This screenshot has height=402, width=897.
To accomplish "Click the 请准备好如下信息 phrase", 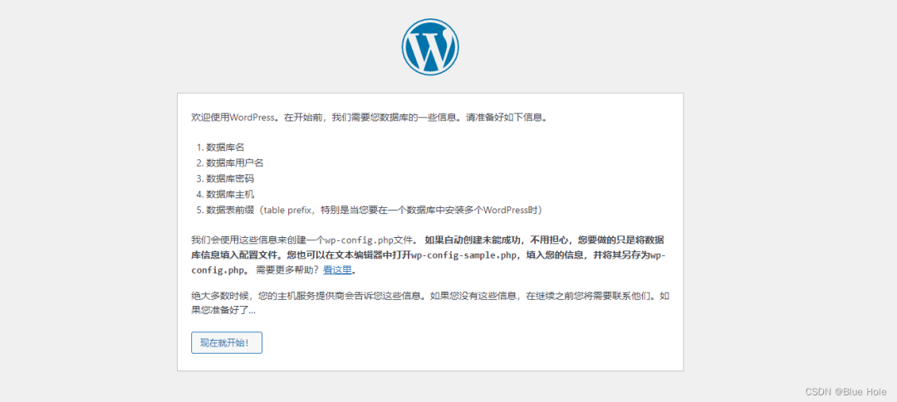I will [x=505, y=118].
